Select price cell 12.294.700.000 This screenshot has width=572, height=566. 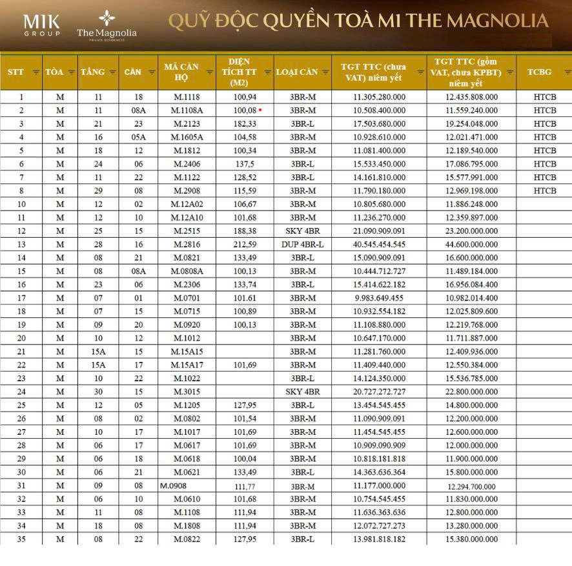coord(471,487)
